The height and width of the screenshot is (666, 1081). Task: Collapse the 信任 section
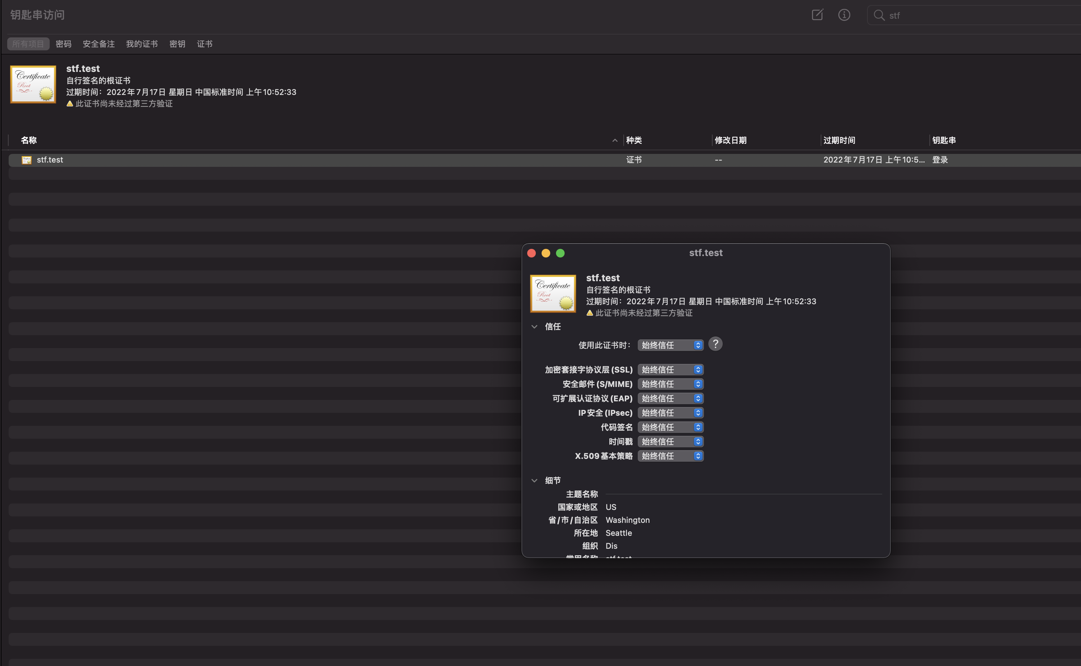coord(534,327)
